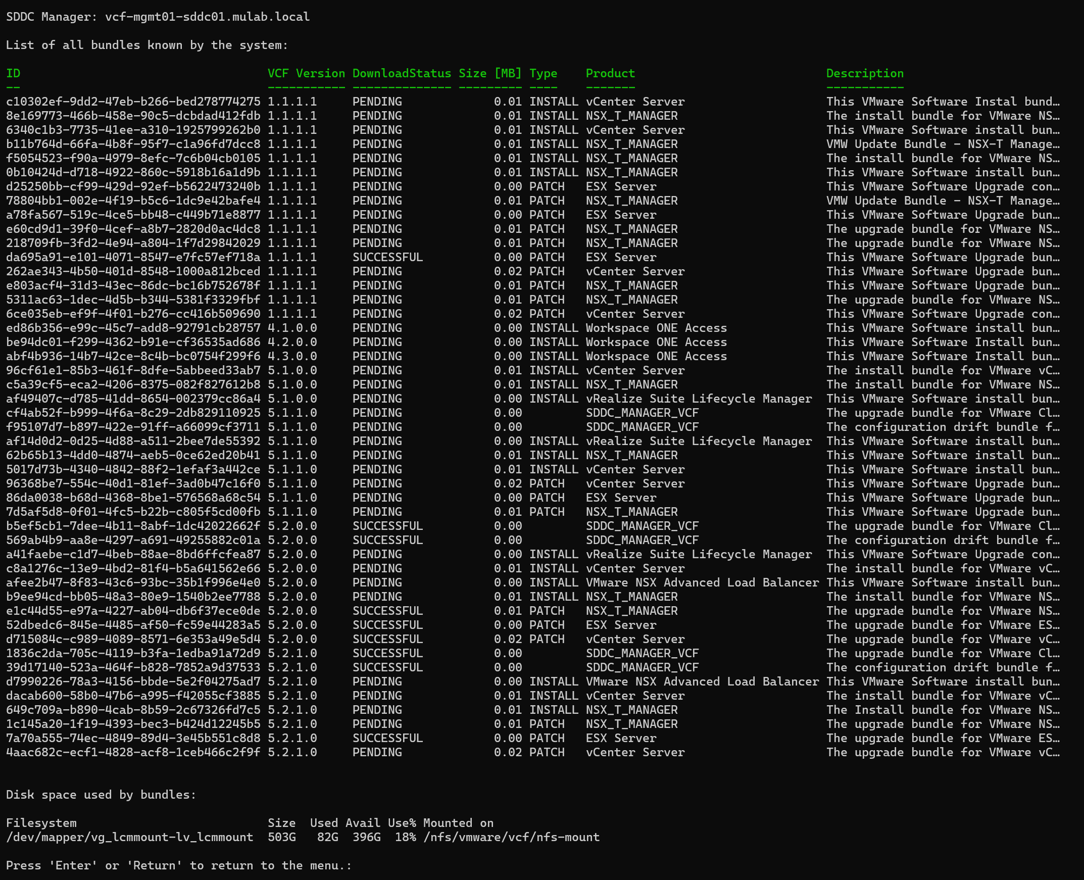Click the DownloadStatus column header
Screen dimensions: 1084x880
[402, 74]
